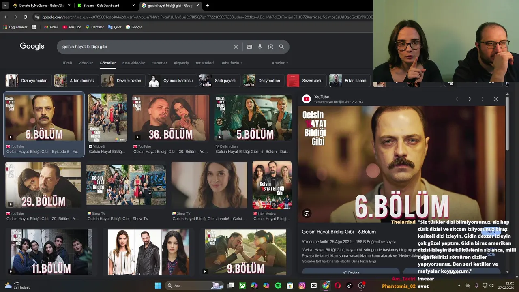Search by image with Google Lens icon
Screen dimensions: 519x292
270,47
